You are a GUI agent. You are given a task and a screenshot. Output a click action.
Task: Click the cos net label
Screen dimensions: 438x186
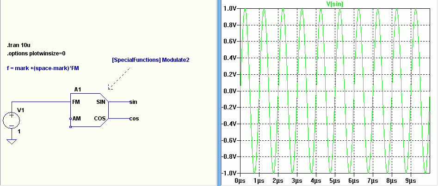point(134,119)
